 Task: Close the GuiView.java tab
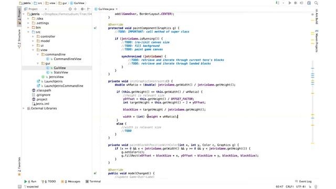point(117,9)
